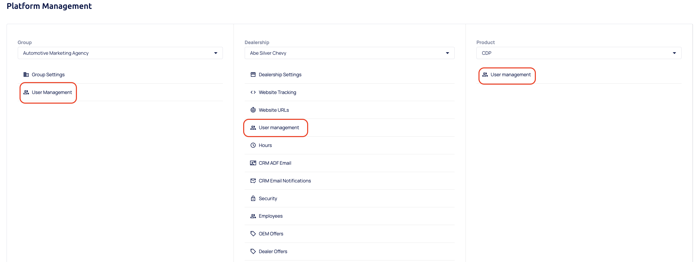Click the Security padlock icon
The height and width of the screenshot is (262, 695).
(x=253, y=198)
